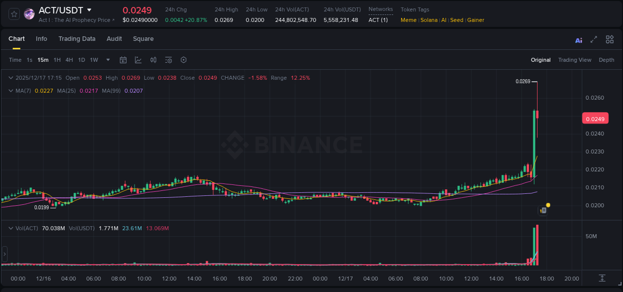Open the Square tab
623x292 pixels.
pos(143,39)
